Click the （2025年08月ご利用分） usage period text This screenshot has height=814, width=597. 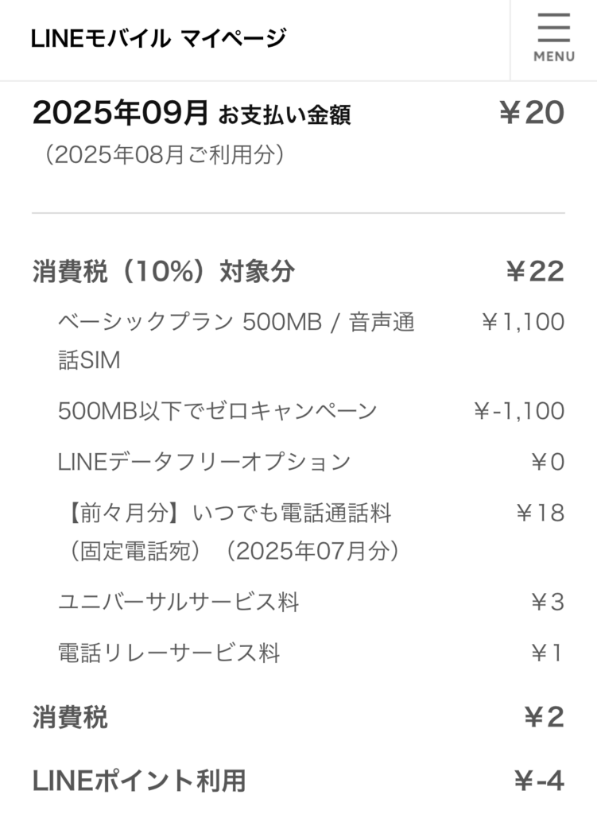[165, 154]
